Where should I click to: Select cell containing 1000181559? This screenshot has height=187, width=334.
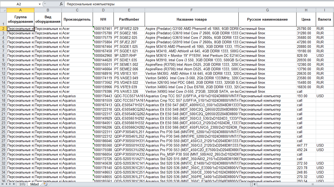click(x=103, y=100)
